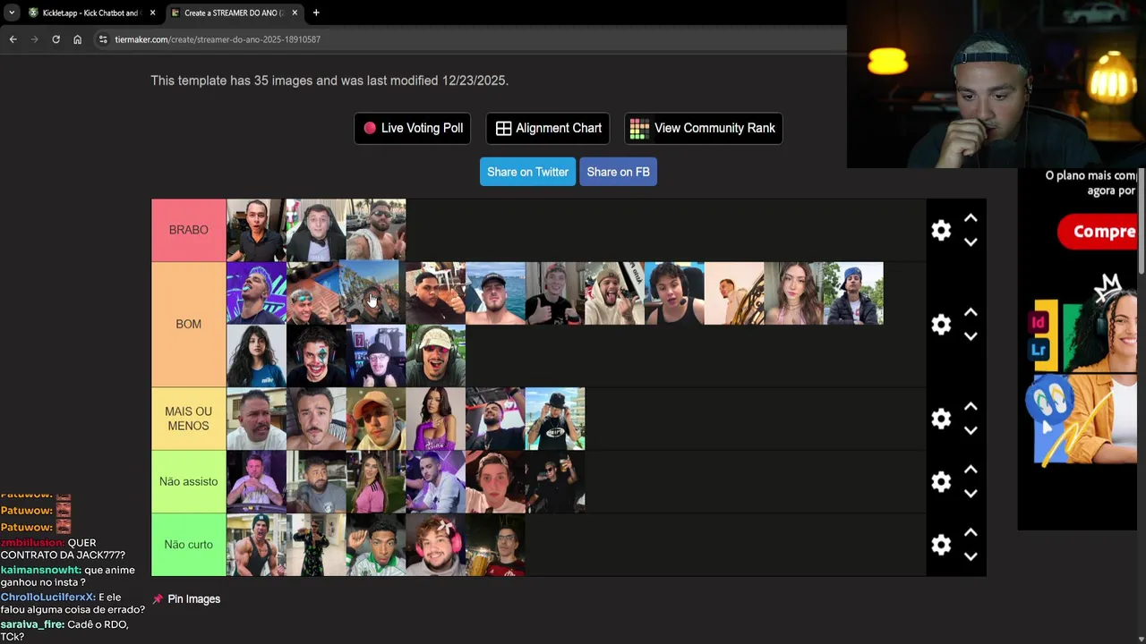
Task: Go forward in browser history
Action: [34, 39]
